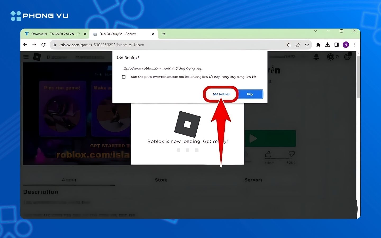Open the Extensions puzzle icon

coord(318,45)
